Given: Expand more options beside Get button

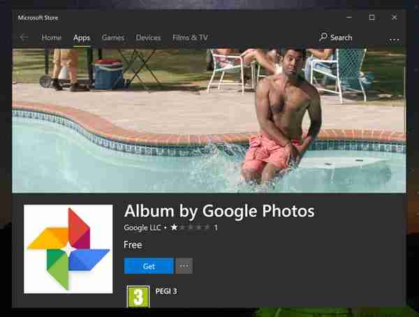Looking at the screenshot, I should tap(184, 266).
